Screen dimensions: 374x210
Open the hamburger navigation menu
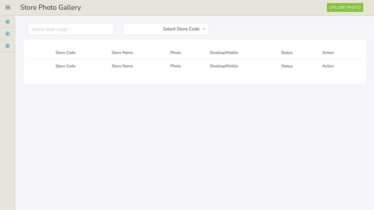click(8, 8)
